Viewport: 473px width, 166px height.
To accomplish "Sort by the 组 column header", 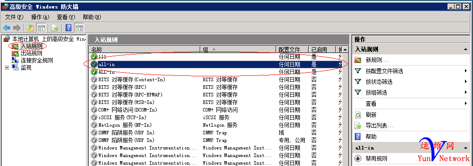I will coord(238,49).
